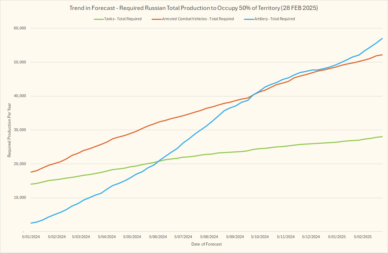This screenshot has width=388, height=253.
Task: Click the right end of the blue Artillery line
Action: pos(382,38)
